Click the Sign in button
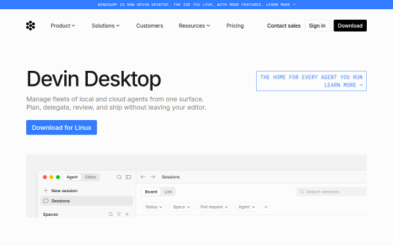The height and width of the screenshot is (246, 393). 317,26
